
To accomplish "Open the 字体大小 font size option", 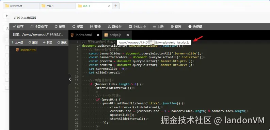I will tap(137, 26).
